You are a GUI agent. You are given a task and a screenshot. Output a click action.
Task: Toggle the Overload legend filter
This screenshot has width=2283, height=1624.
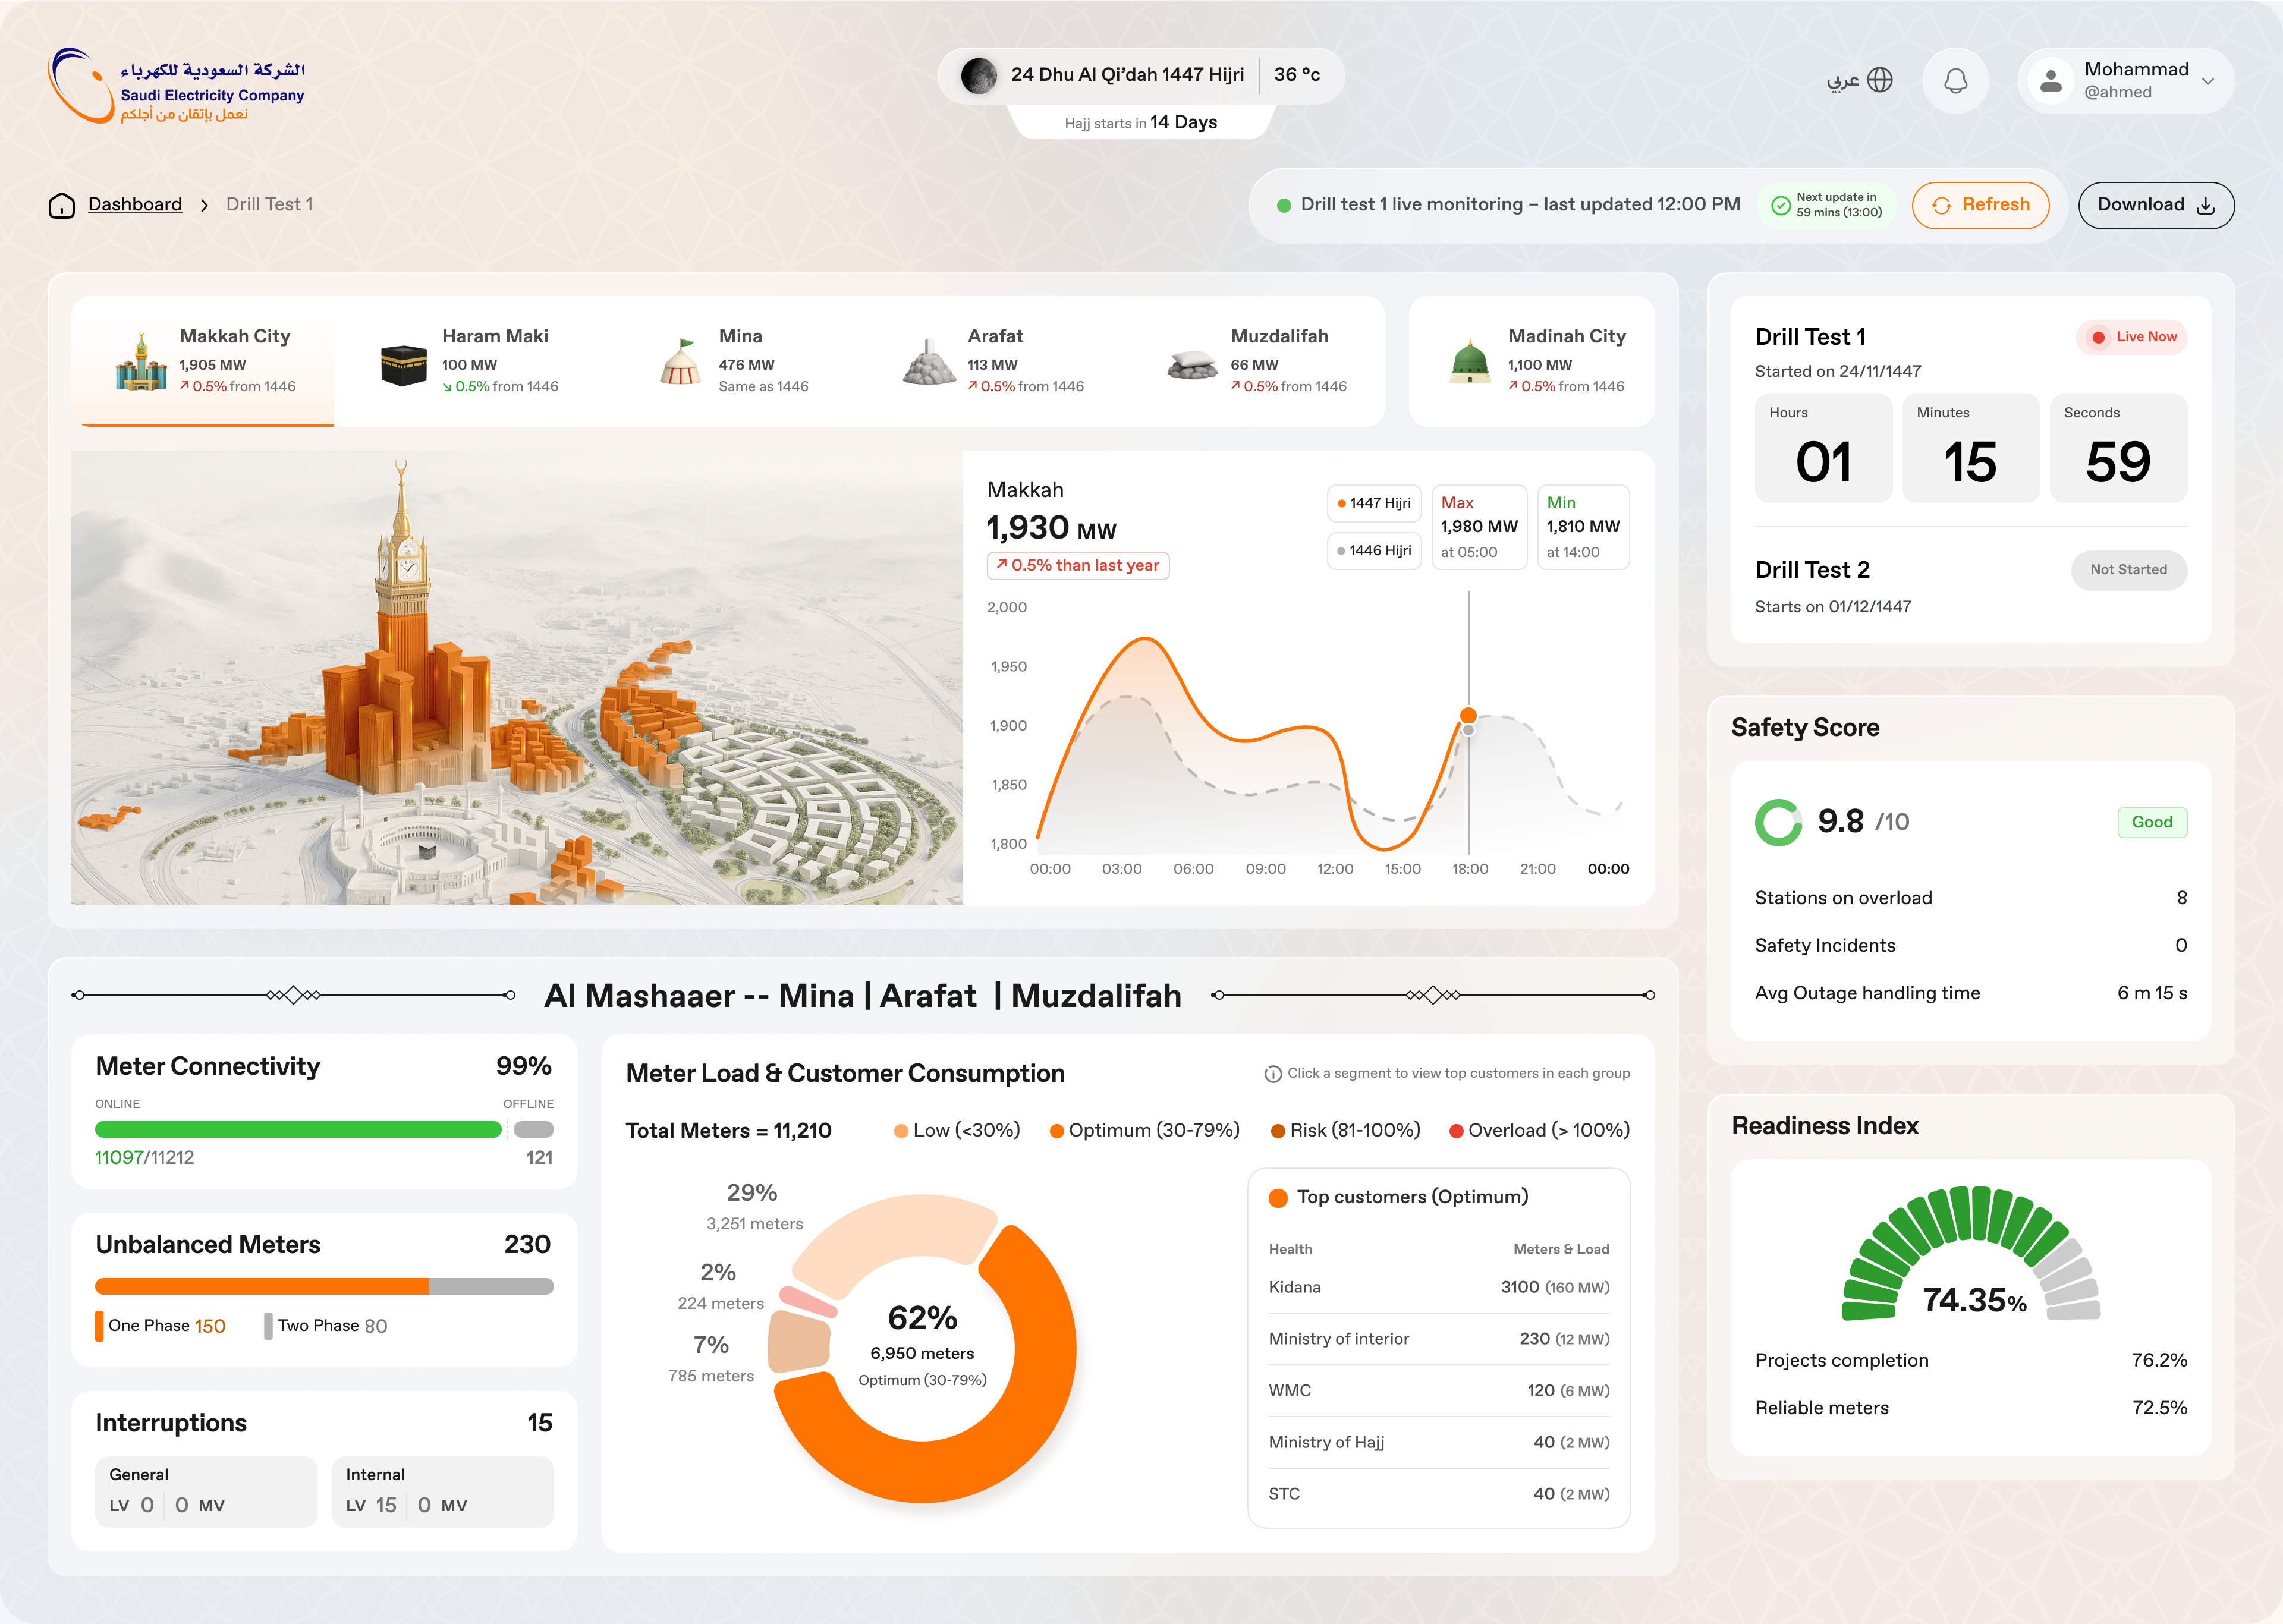point(1539,1130)
